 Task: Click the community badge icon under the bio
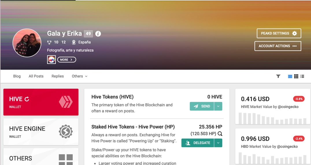click(x=51, y=59)
